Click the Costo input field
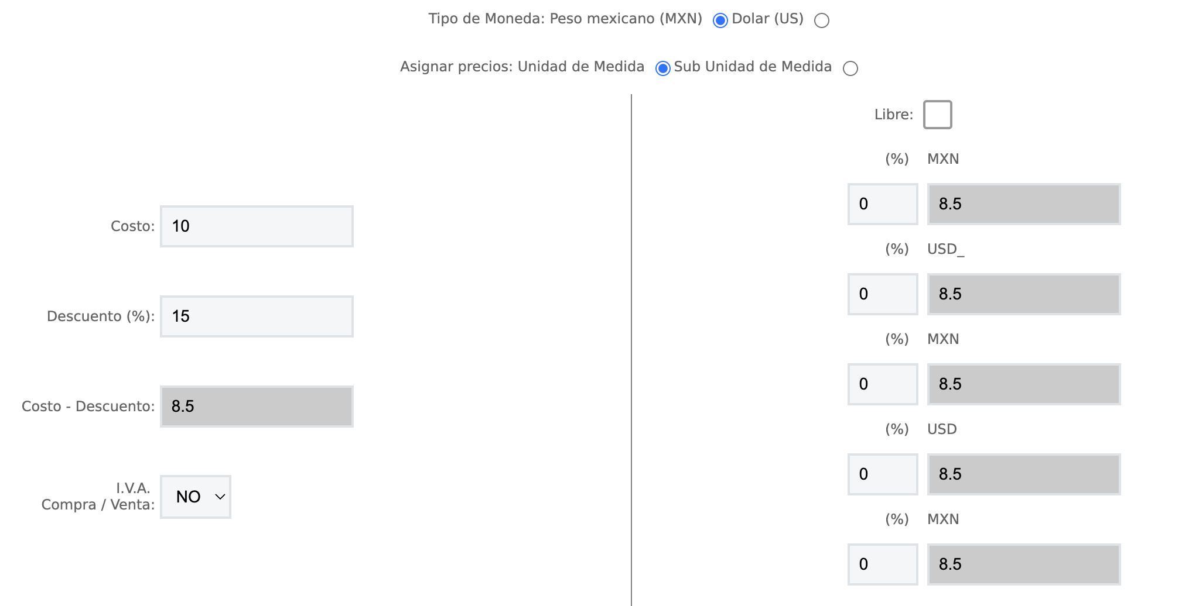This screenshot has height=606, width=1182. tap(257, 226)
